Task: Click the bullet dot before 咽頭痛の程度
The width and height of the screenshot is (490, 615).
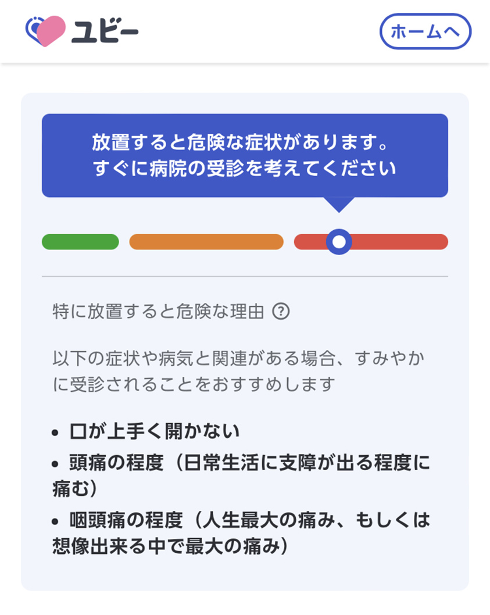Action: [x=55, y=521]
